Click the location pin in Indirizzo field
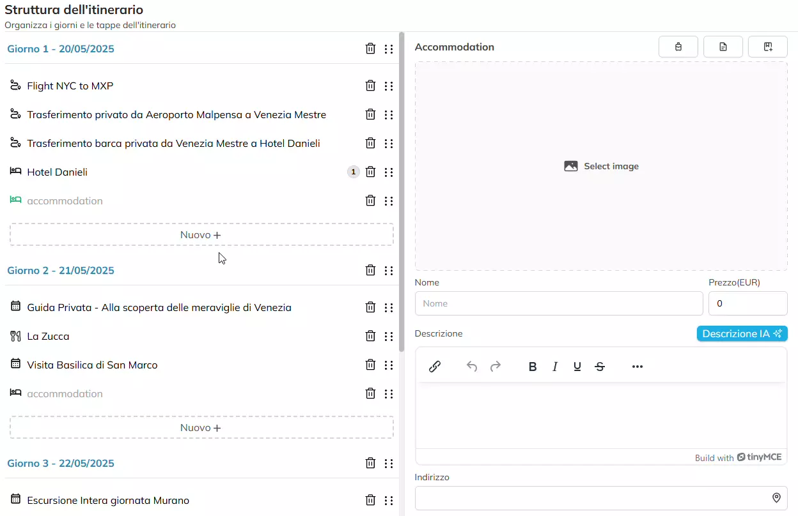Viewport: 798px width, 516px height. pos(776,498)
